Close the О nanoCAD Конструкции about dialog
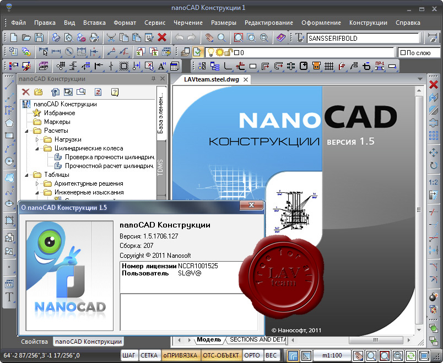This screenshot has height=363, width=443. 251,205
